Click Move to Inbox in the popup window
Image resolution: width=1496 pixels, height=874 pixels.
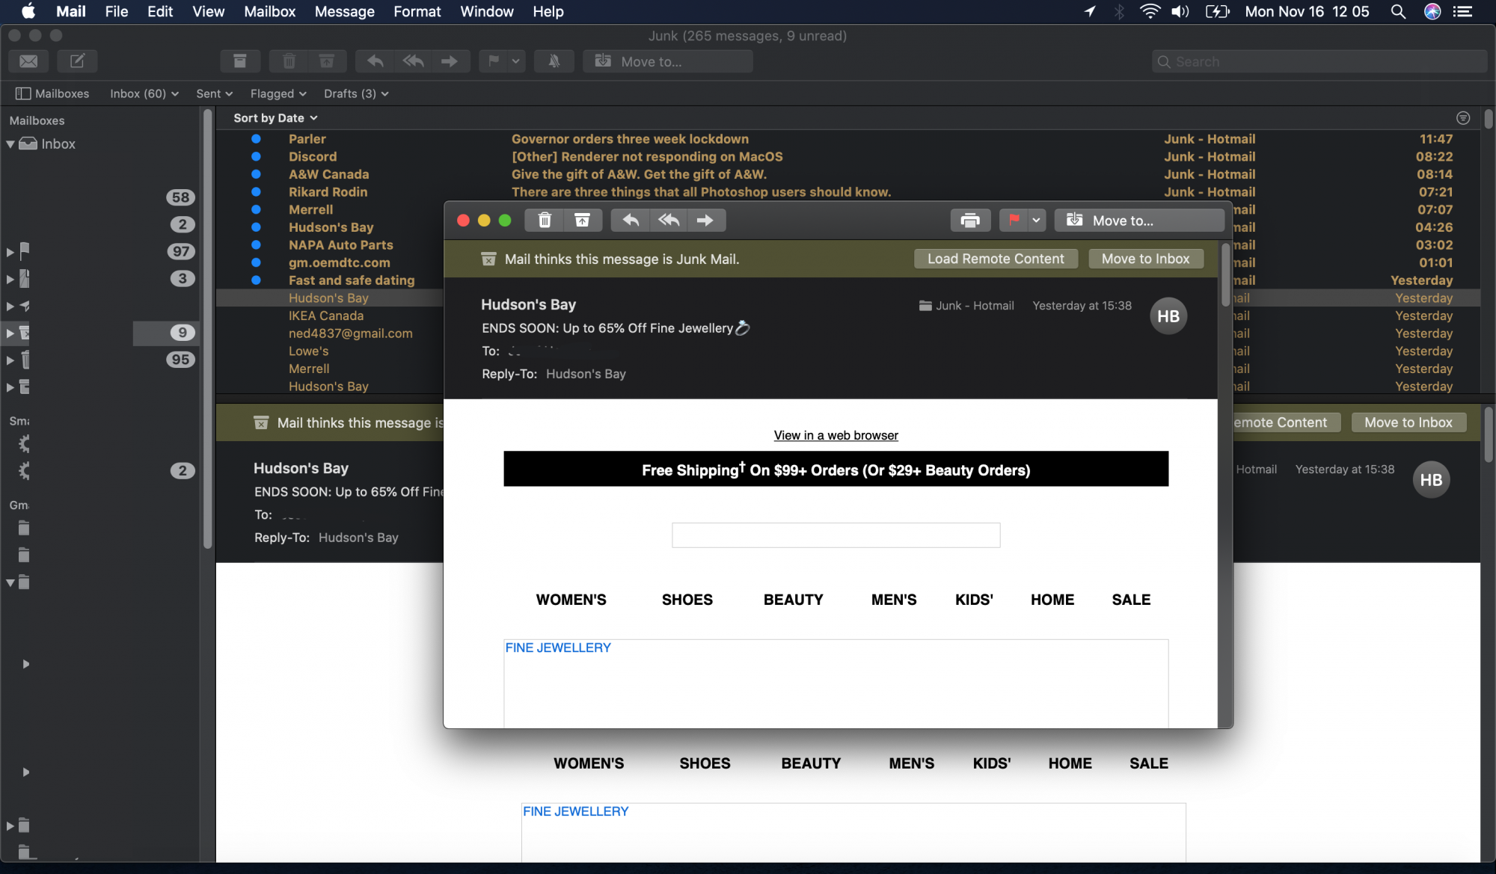(1145, 259)
